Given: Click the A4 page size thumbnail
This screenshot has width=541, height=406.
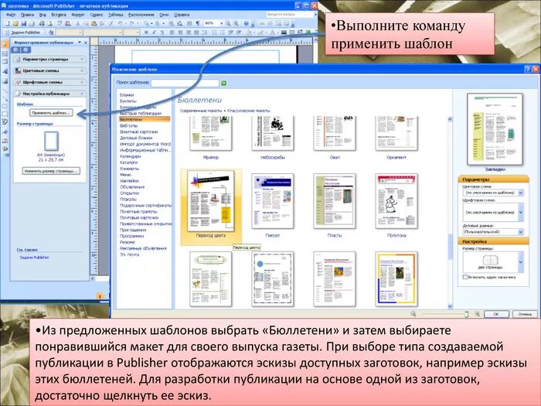Looking at the screenshot, I should click(x=51, y=141).
